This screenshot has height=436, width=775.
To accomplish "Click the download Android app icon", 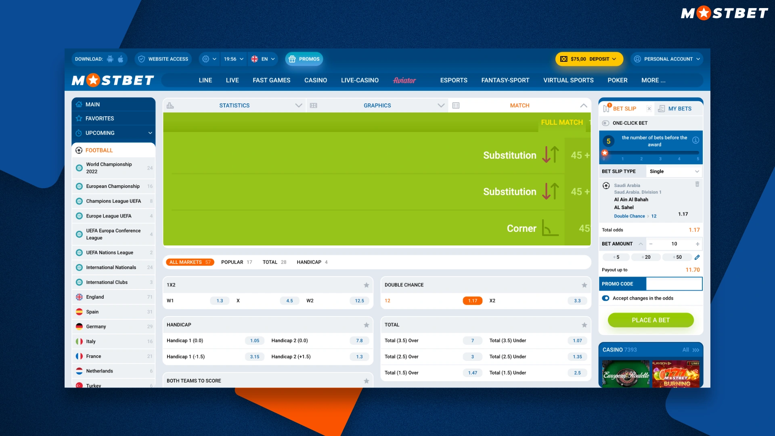I will [x=110, y=59].
